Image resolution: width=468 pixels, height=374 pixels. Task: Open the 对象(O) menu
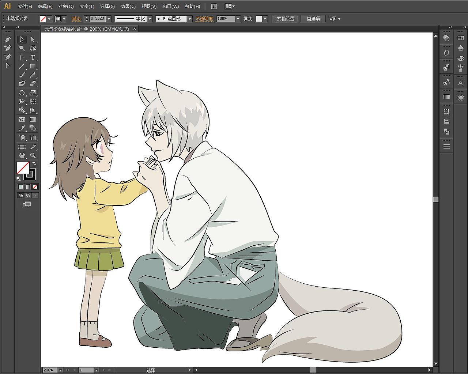(x=66, y=6)
